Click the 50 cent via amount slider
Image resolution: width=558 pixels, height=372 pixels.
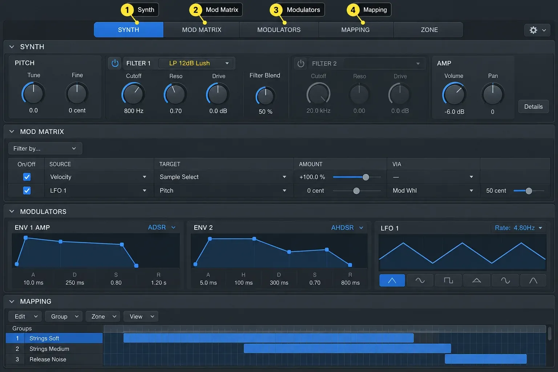click(x=529, y=191)
